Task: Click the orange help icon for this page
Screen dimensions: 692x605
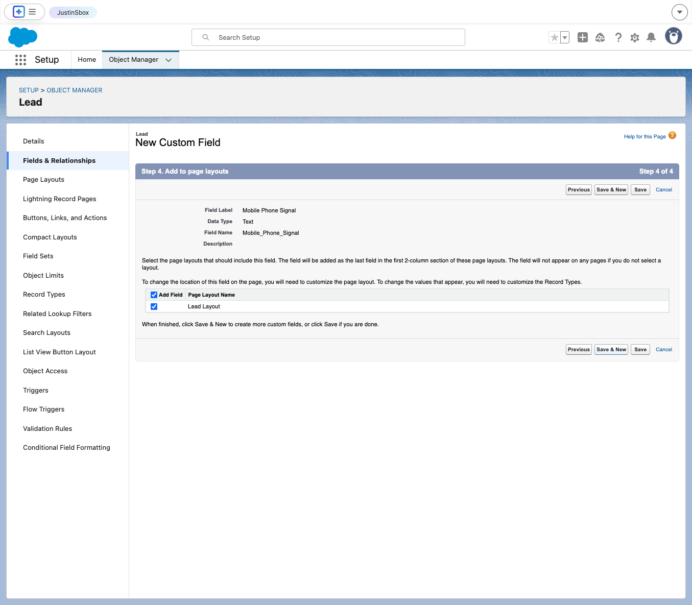Action: (672, 135)
